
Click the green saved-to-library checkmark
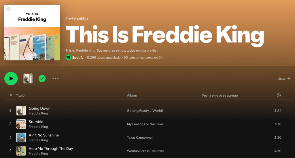[x=42, y=78]
